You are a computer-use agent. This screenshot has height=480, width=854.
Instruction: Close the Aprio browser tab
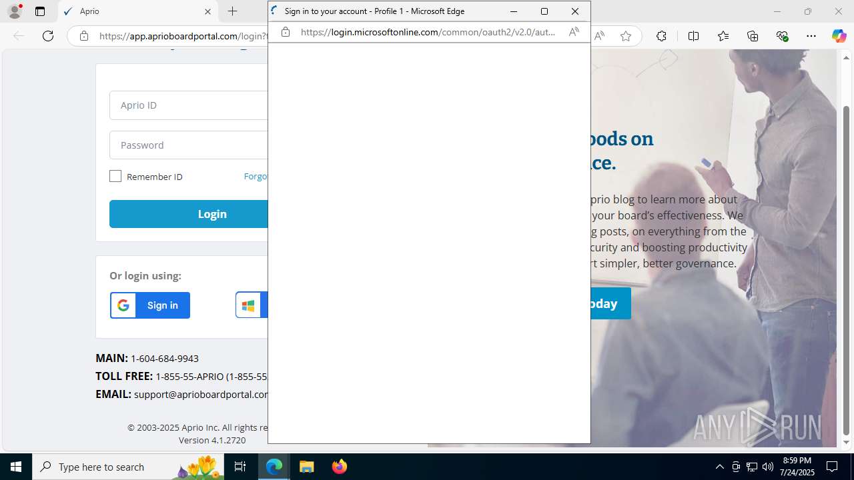207,11
